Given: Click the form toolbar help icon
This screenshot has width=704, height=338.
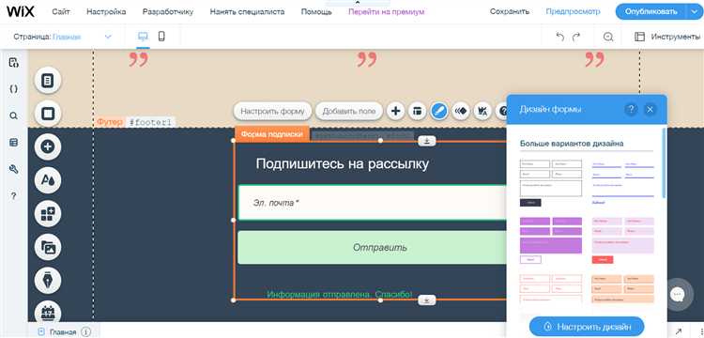Looking at the screenshot, I should 502,111.
